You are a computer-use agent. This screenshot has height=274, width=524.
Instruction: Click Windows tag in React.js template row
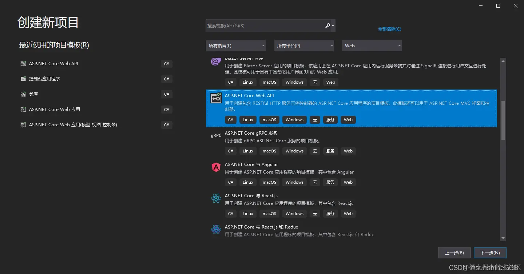(294, 214)
